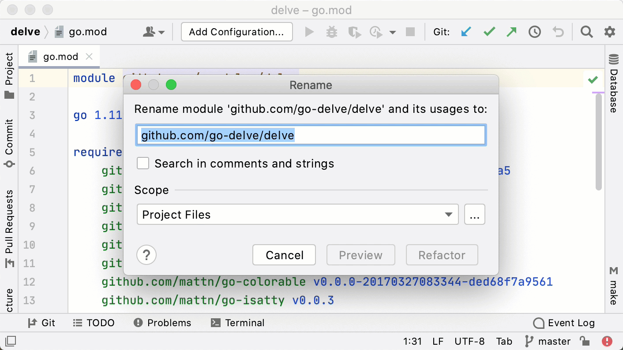Start debugging with the bug icon
Screen dimensions: 623x350
click(332, 31)
